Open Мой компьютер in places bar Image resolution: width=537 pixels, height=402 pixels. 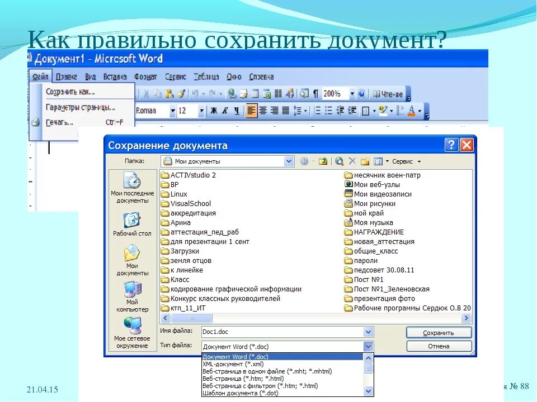[x=132, y=296]
